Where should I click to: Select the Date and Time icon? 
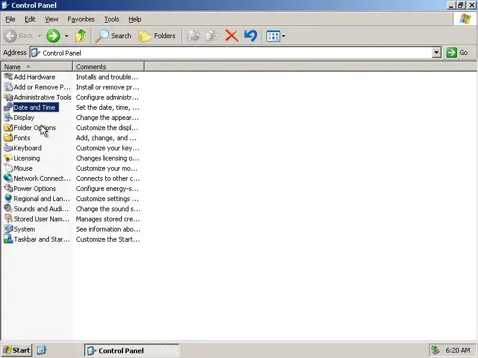coord(8,107)
